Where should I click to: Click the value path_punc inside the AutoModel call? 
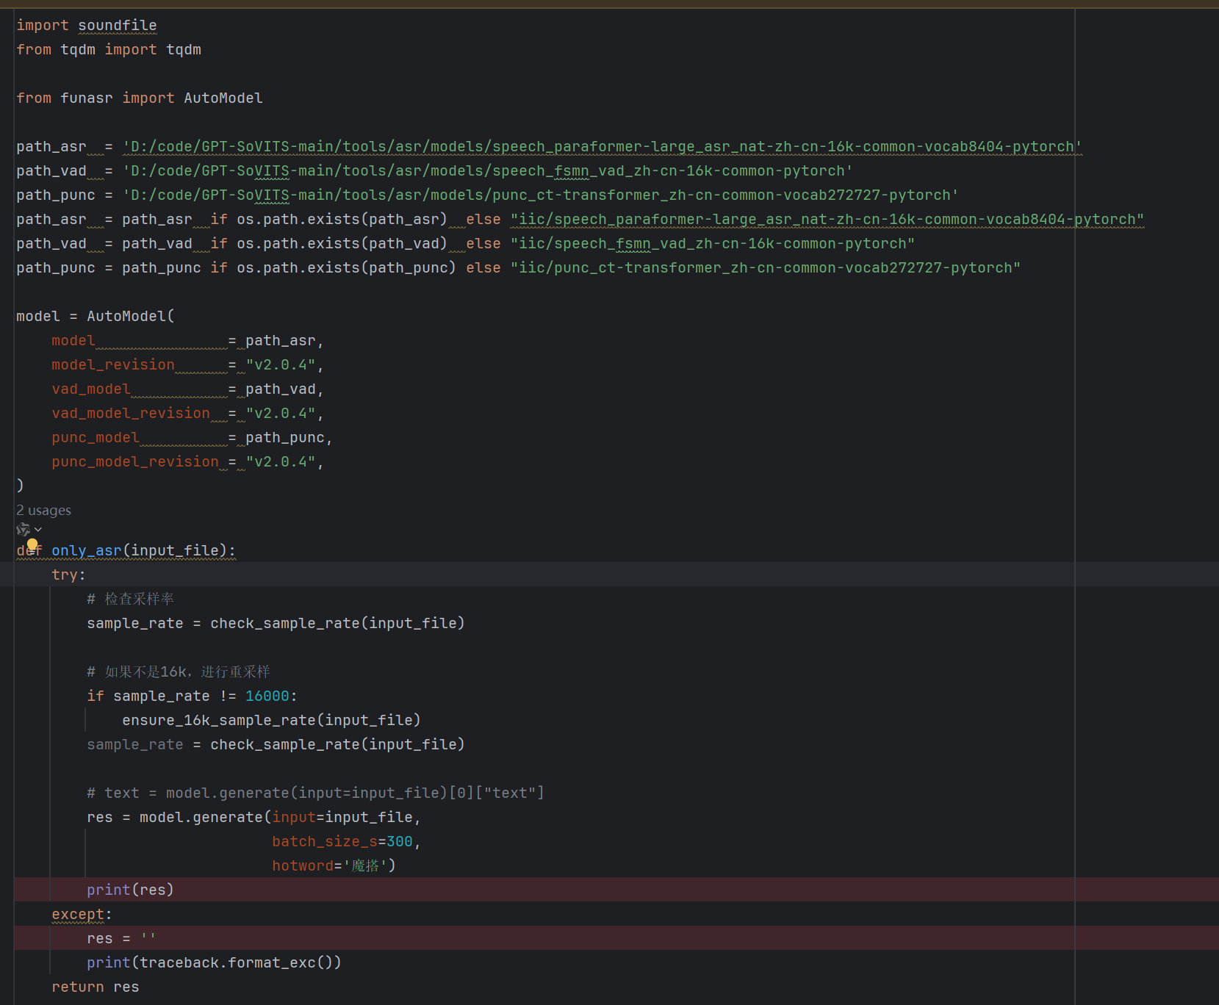pyautogui.click(x=285, y=437)
